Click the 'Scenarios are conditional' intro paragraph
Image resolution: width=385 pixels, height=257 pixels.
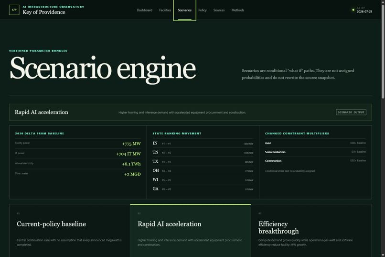(x=298, y=74)
